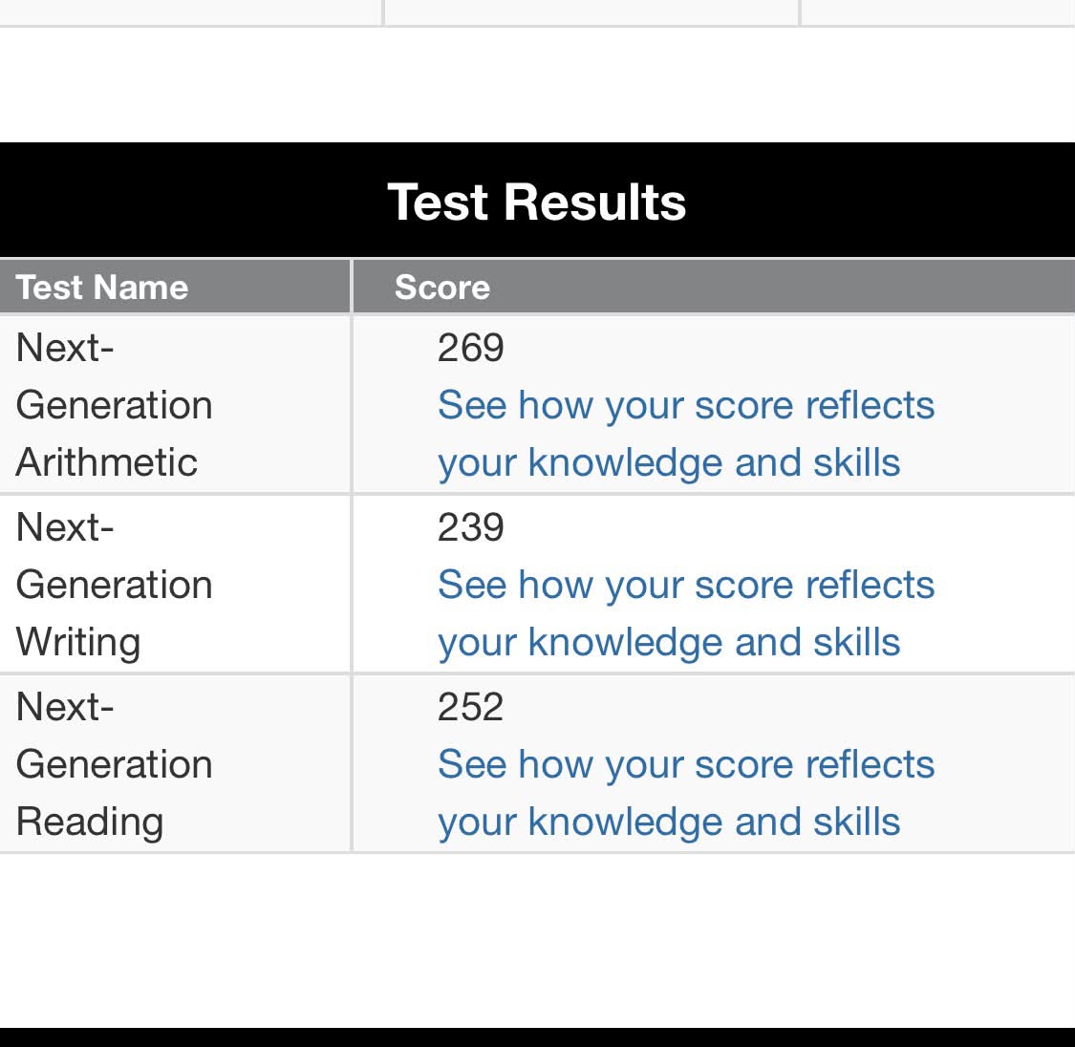This screenshot has width=1075, height=1047.
Task: Open the Arithmetic score explanation link
Action: [x=685, y=434]
